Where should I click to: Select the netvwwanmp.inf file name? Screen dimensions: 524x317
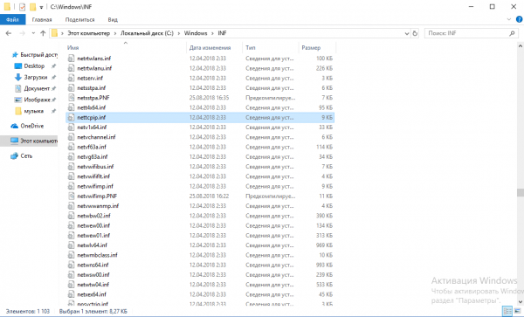98,206
